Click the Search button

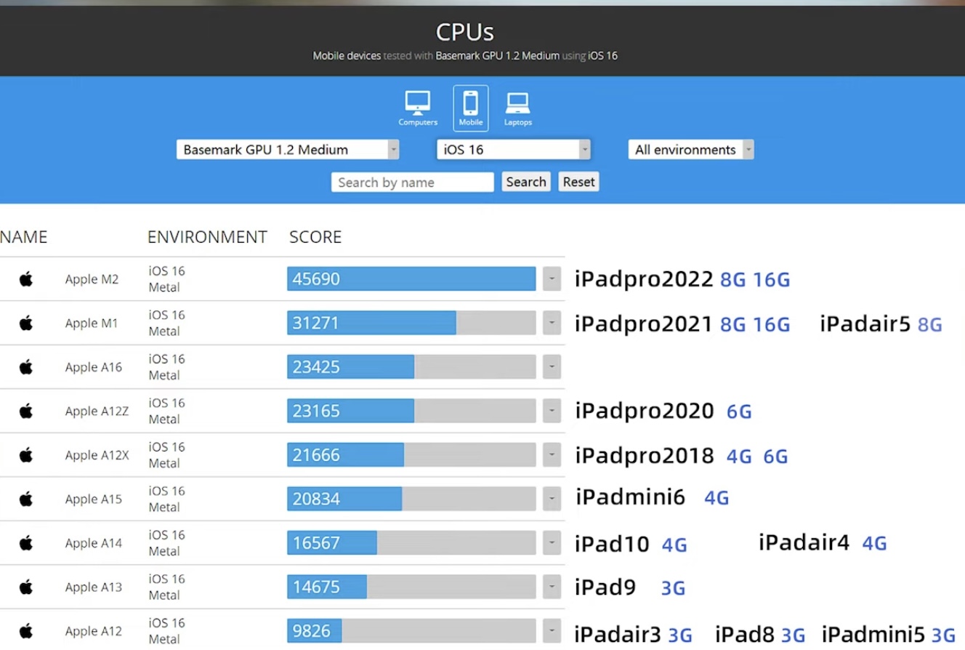tap(526, 182)
